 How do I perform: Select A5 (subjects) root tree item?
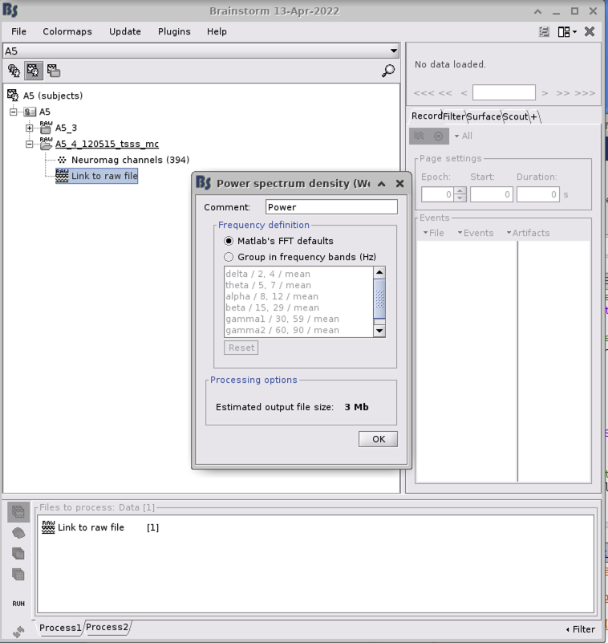coord(52,96)
